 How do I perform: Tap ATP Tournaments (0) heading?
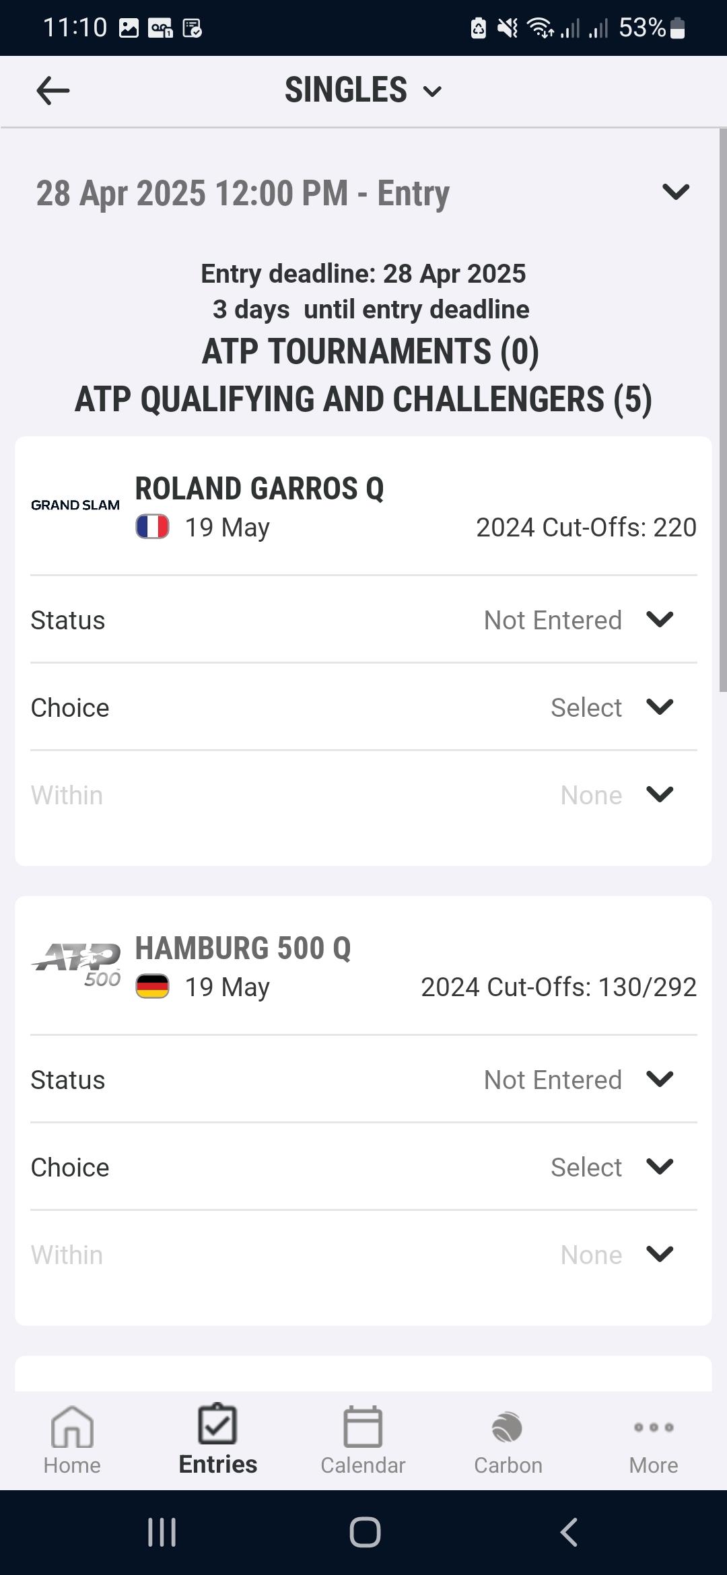370,351
